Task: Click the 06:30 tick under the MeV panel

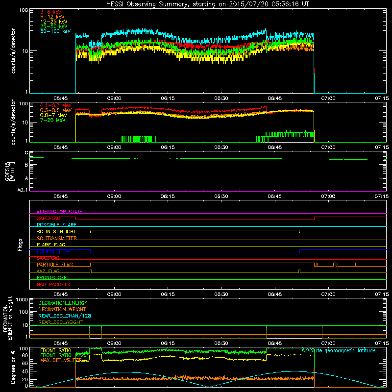Action: pos(221,147)
